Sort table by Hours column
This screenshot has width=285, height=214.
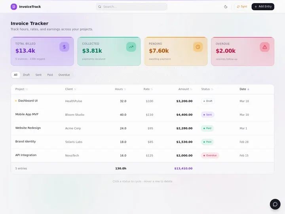click(120, 89)
